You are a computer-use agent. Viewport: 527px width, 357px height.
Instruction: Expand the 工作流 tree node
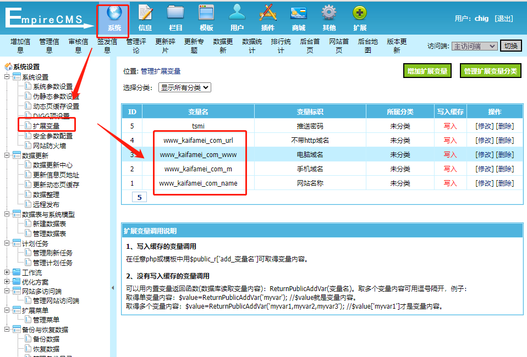(7, 272)
